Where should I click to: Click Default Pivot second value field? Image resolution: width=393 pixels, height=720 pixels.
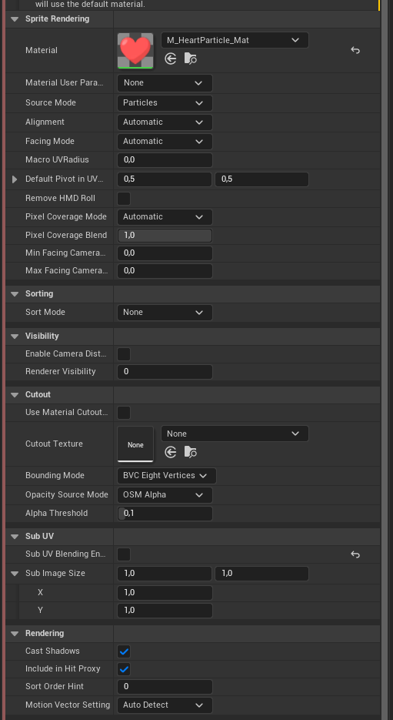(x=261, y=179)
